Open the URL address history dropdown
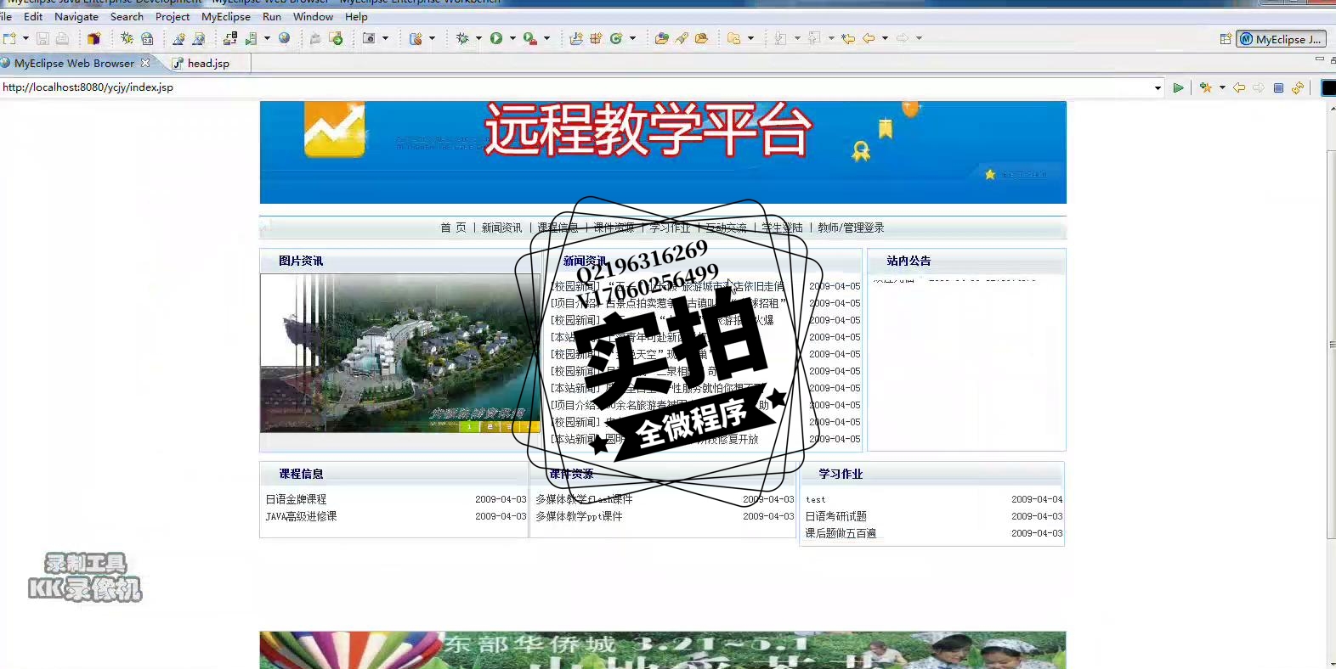Image resolution: width=1336 pixels, height=669 pixels. point(1158,87)
